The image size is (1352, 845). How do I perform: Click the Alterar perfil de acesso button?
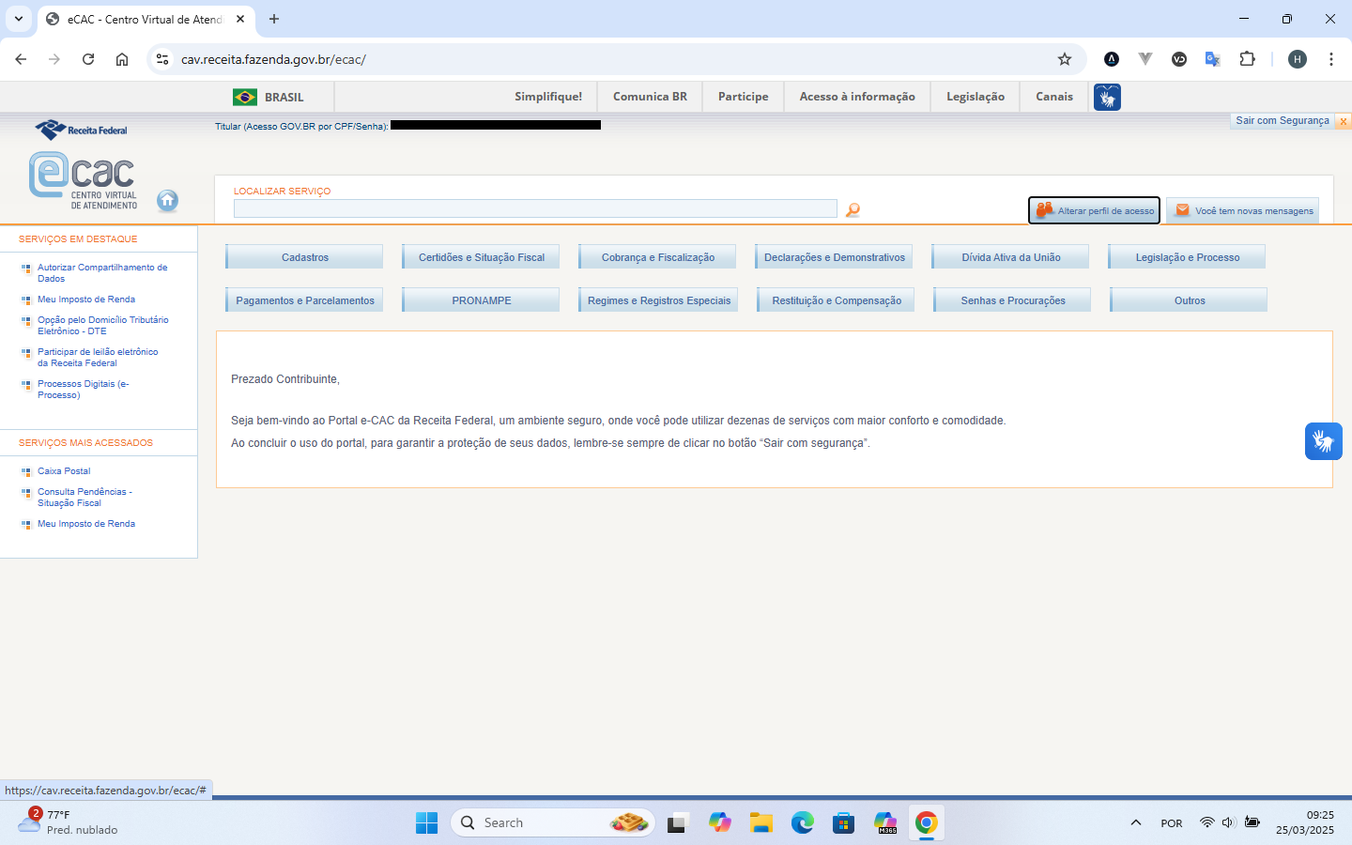coord(1094,210)
